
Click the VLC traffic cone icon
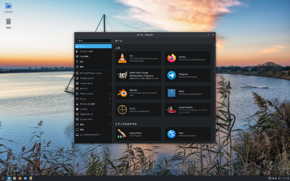point(122,58)
